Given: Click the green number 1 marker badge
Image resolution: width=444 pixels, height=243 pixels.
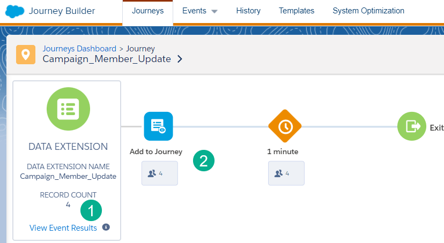Looking at the screenshot, I should point(91,211).
